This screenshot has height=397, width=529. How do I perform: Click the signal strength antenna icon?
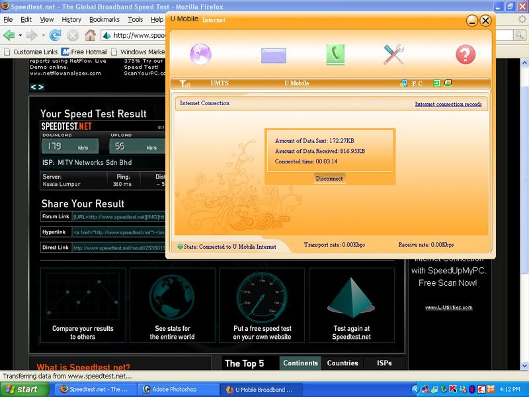tap(184, 83)
